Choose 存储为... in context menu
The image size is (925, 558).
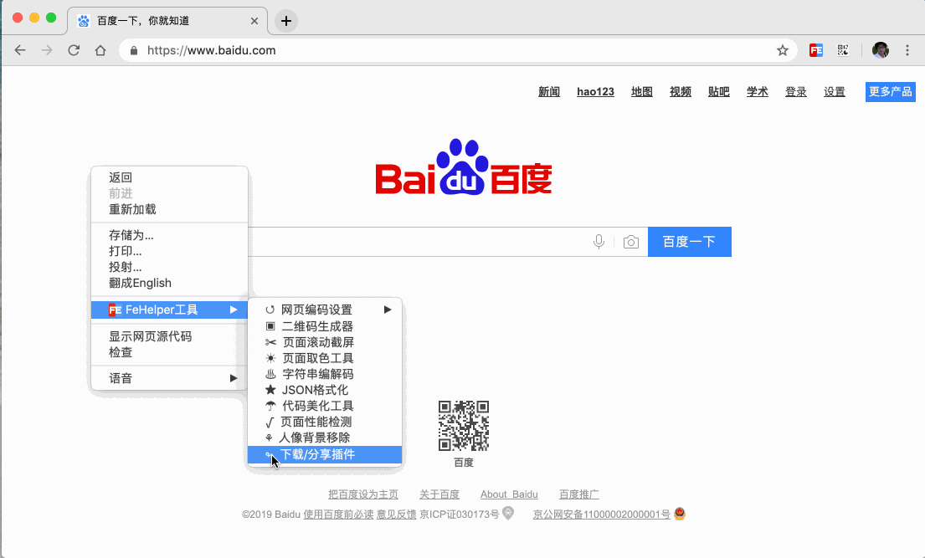(169, 235)
